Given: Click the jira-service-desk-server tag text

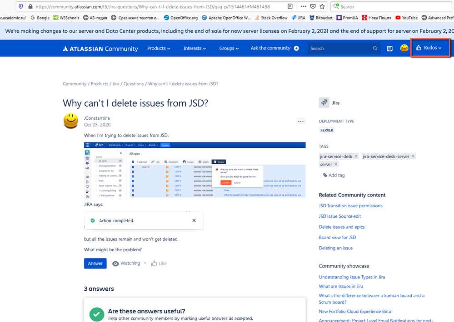Looking at the screenshot, I should (x=386, y=156).
